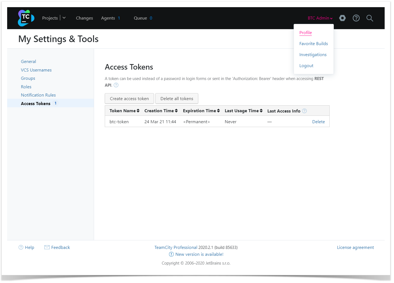Open the General settings tab
This screenshot has width=394, height=283.
[28, 62]
